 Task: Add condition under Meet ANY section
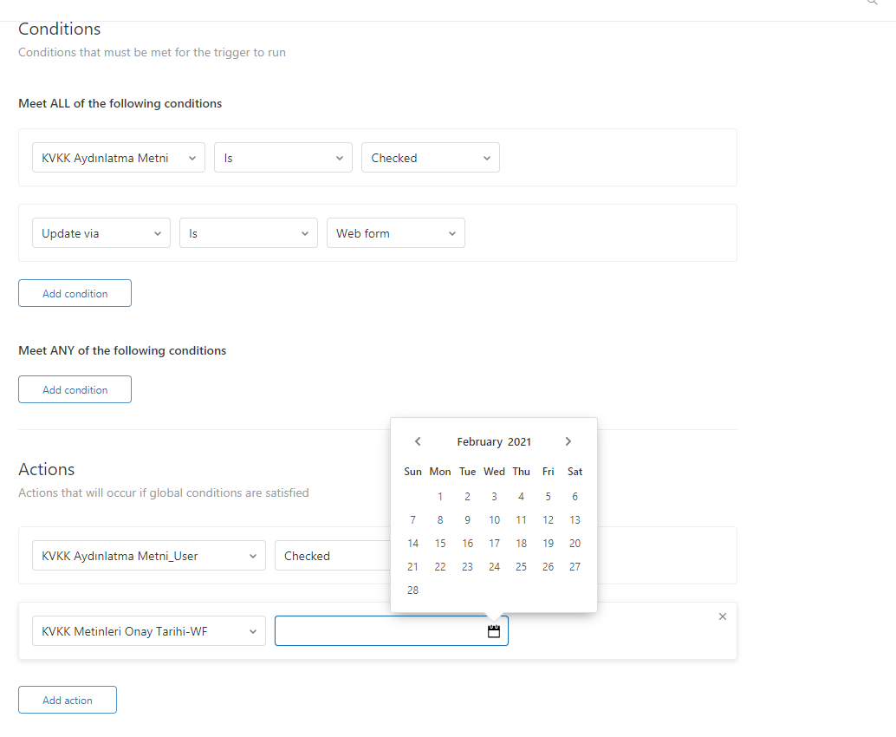point(75,389)
